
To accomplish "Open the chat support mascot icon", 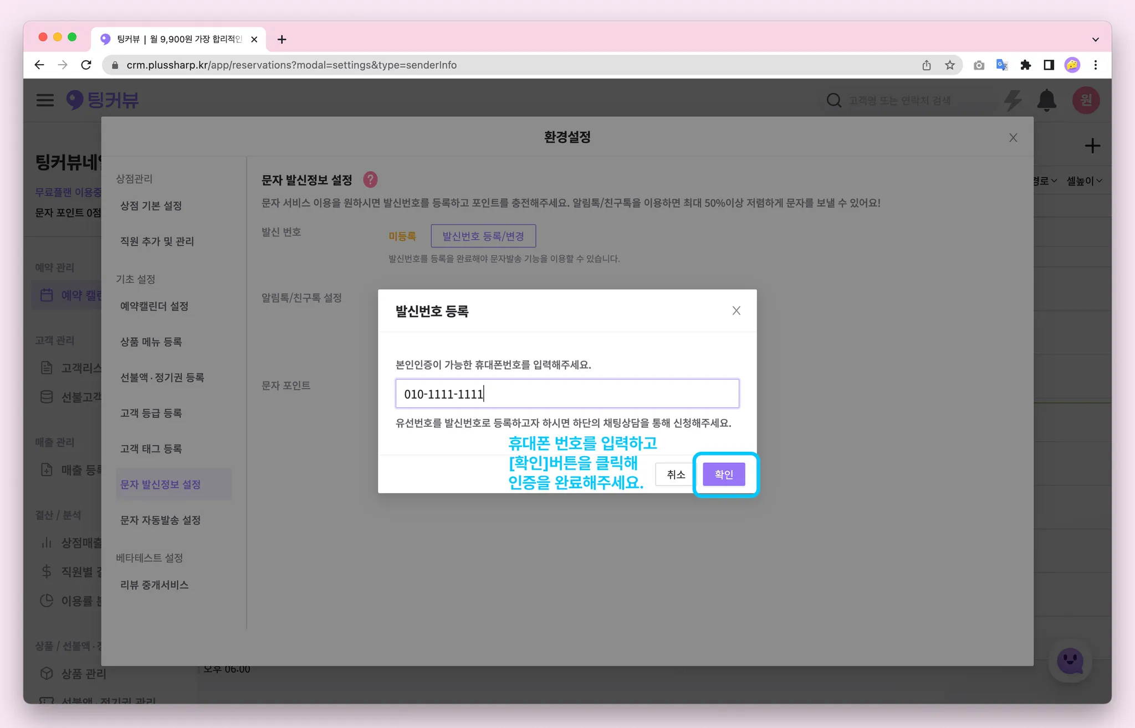I will [x=1070, y=661].
